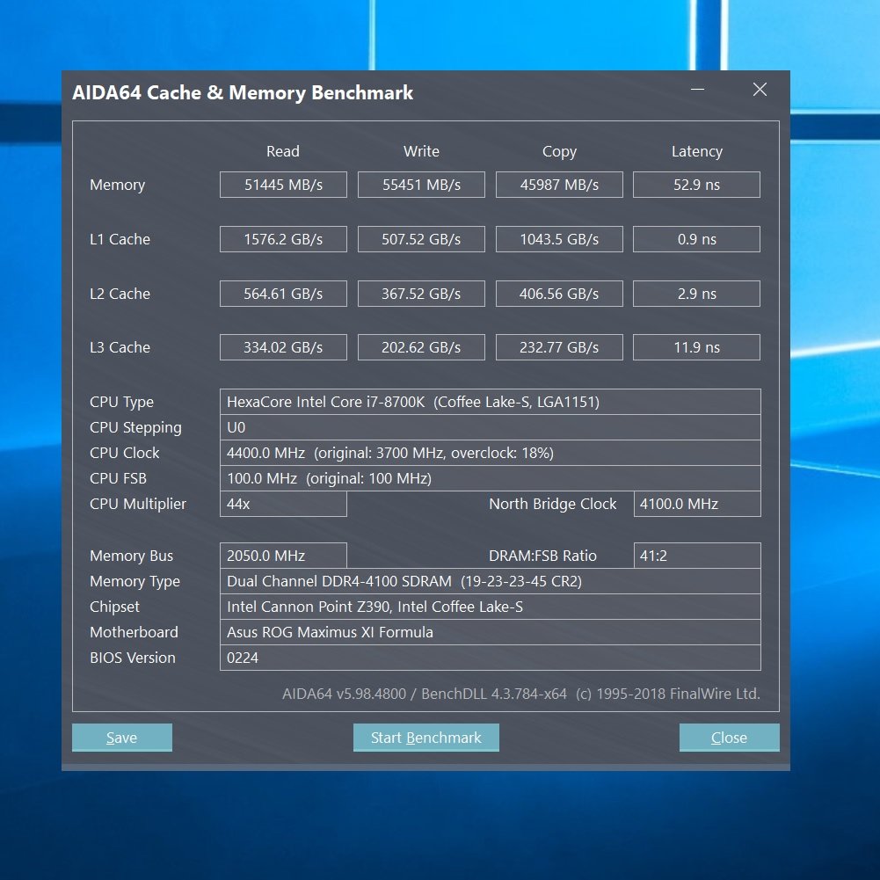880x880 pixels.
Task: Click the Memory Type label
Action: click(135, 582)
